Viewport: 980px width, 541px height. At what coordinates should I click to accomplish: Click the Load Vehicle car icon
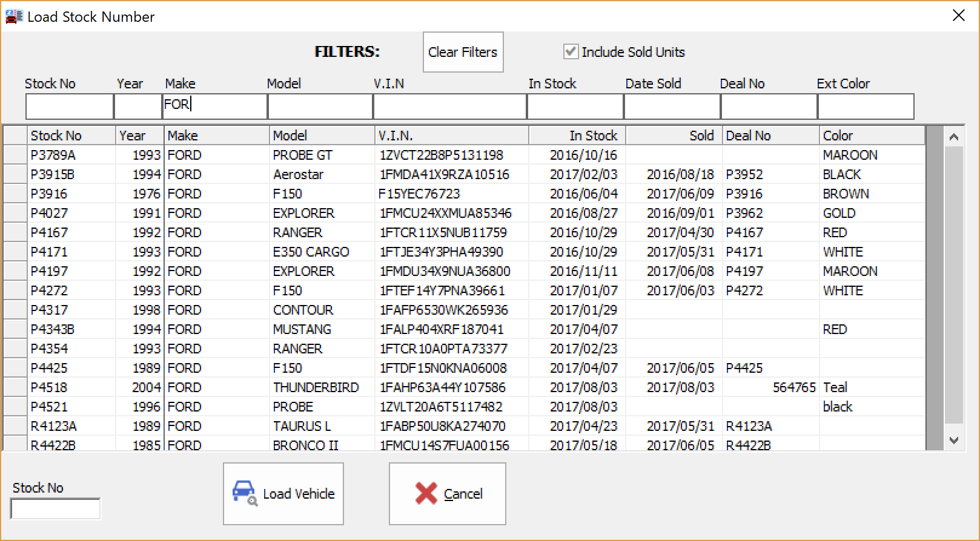pyautogui.click(x=245, y=493)
